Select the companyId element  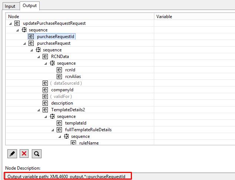click(x=62, y=90)
